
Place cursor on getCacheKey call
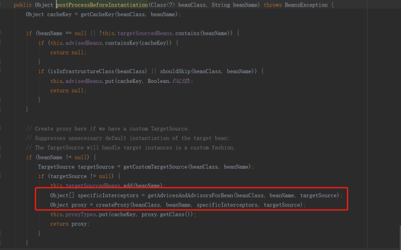click(97, 15)
